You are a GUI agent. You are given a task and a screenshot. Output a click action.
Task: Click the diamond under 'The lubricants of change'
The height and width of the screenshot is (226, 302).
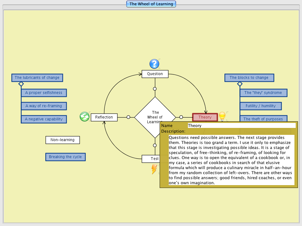coord(21,84)
